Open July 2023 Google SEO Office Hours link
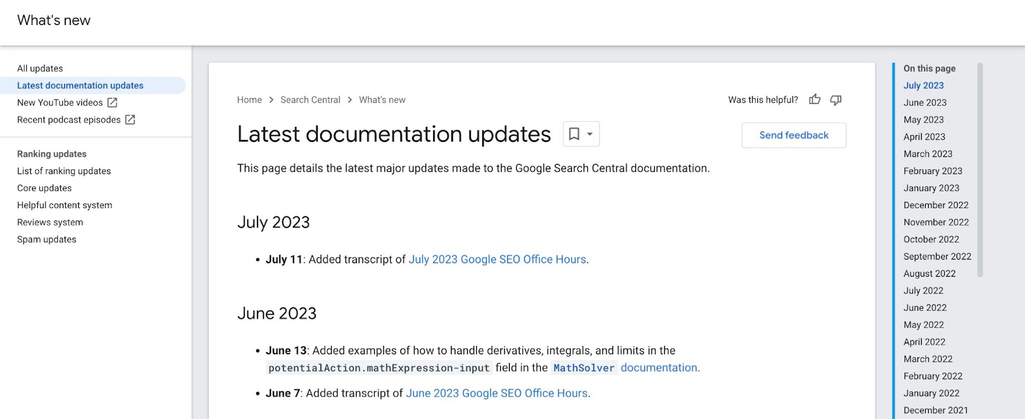Screen dimensions: 1025x419 (497, 259)
